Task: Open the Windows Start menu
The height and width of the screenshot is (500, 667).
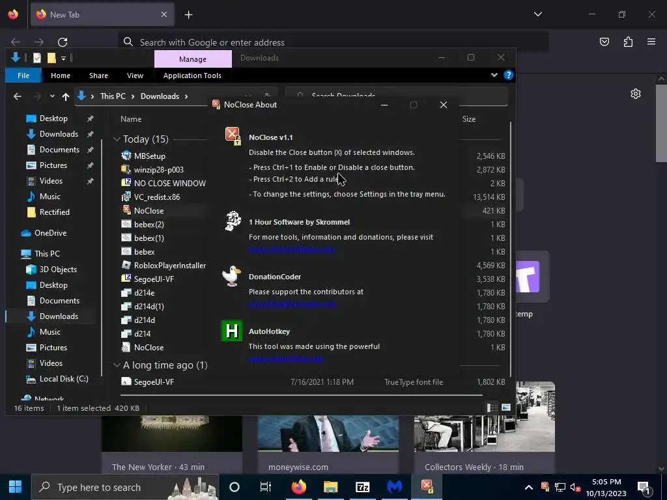Action: pos(16,487)
